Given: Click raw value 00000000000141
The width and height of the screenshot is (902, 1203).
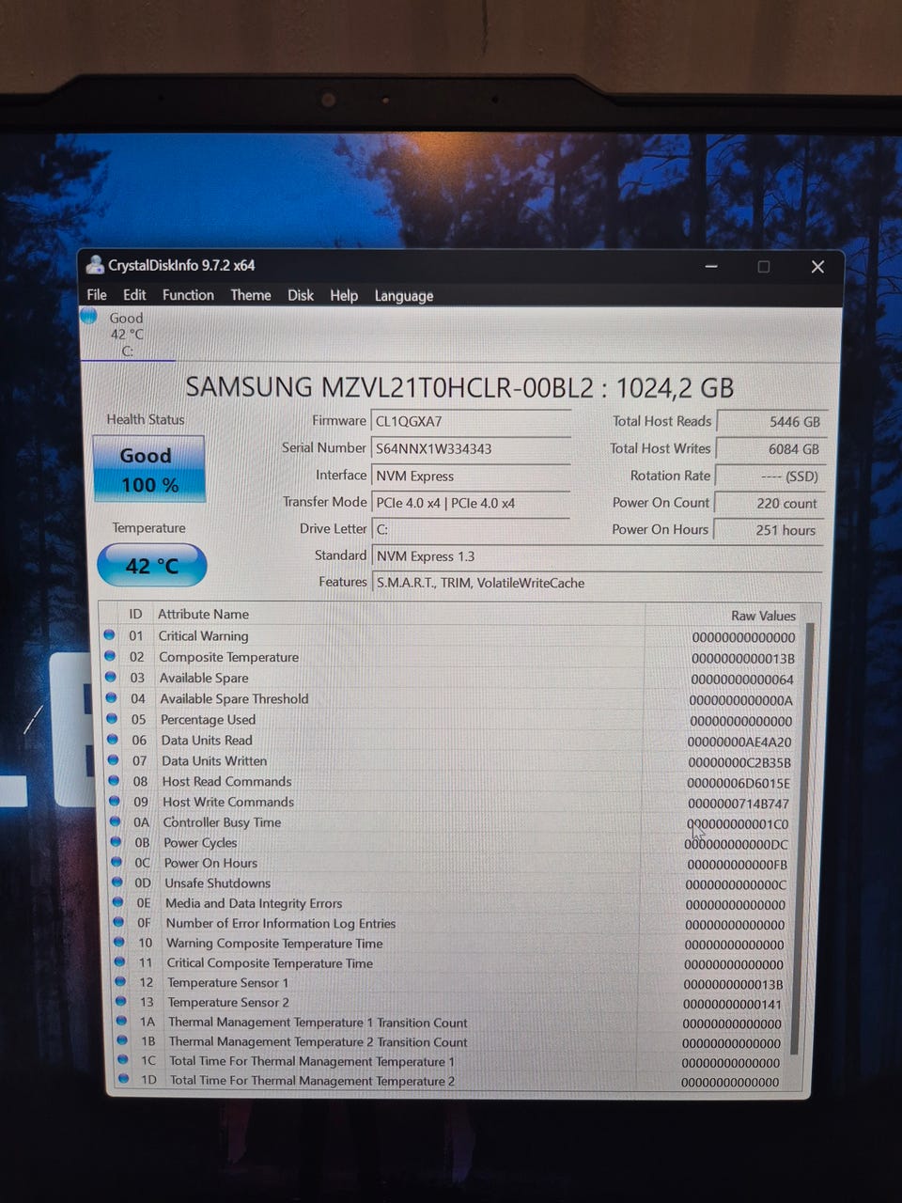Looking at the screenshot, I should coord(732,1004).
